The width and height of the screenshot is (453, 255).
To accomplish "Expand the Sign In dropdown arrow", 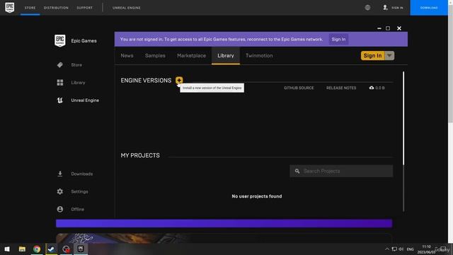I will tap(389, 55).
